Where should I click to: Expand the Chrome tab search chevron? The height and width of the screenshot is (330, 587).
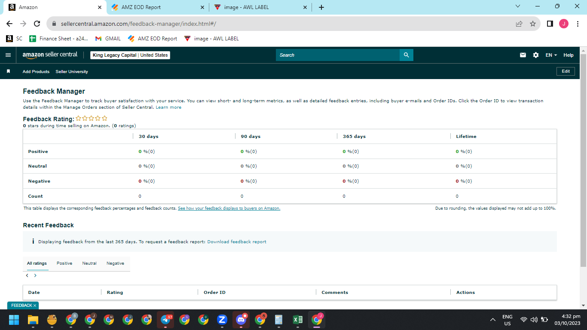pos(517,6)
